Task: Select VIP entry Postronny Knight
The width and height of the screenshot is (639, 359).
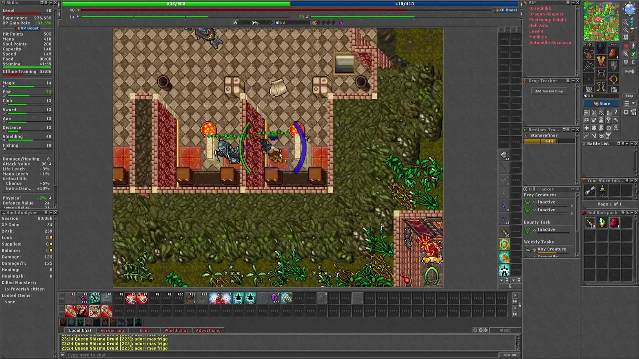Action: [548, 20]
